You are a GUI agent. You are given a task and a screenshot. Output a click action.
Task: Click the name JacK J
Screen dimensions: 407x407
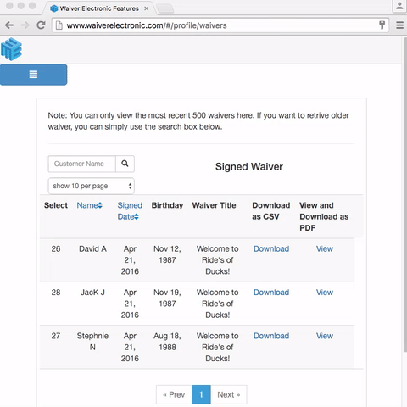[x=92, y=293]
